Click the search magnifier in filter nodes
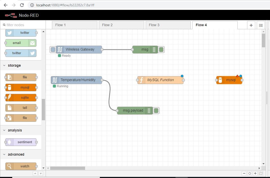Screen dimensions: 270x178 point(4,25)
